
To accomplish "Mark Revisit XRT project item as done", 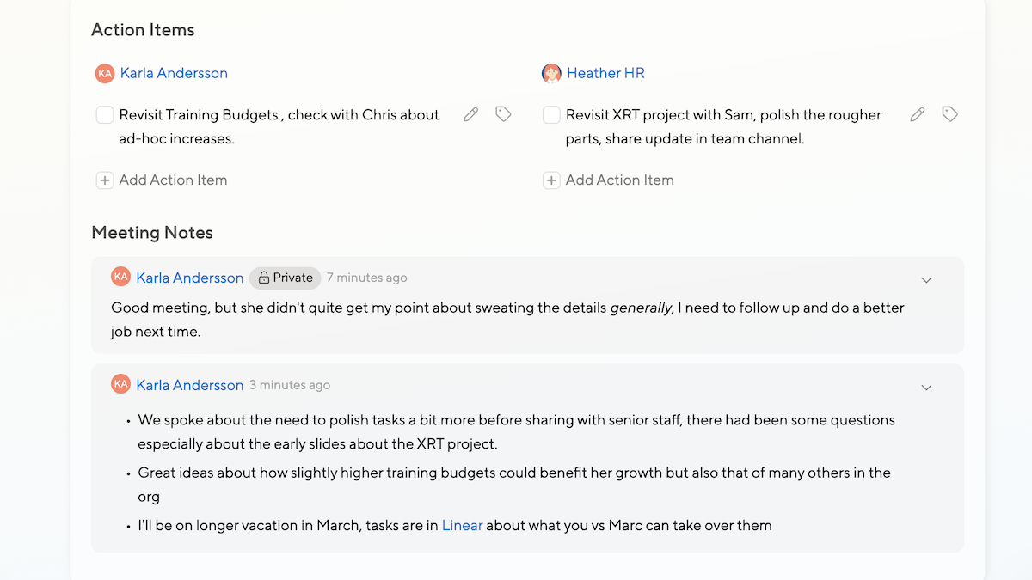I will coord(551,115).
